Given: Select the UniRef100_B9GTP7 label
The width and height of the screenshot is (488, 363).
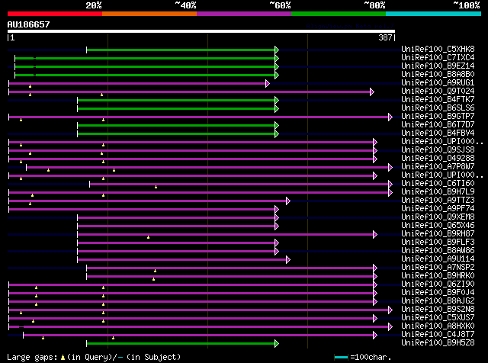Looking at the screenshot, I should point(438,116).
